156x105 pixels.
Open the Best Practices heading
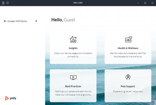click(x=73, y=86)
